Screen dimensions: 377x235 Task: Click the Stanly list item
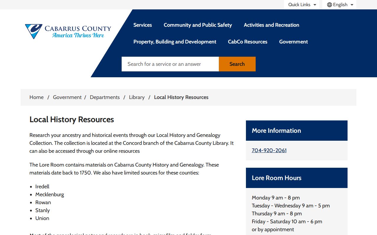click(x=42, y=210)
